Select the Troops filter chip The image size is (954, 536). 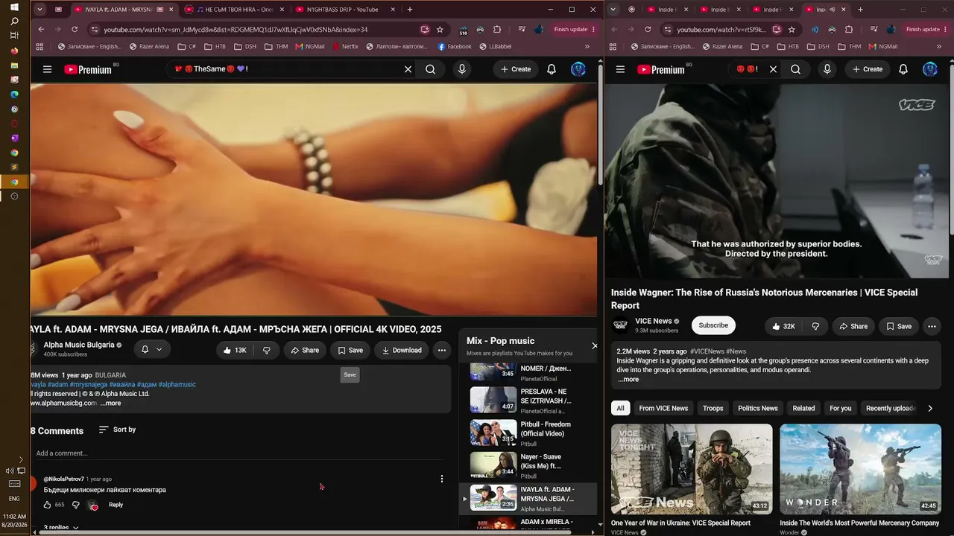coord(713,408)
